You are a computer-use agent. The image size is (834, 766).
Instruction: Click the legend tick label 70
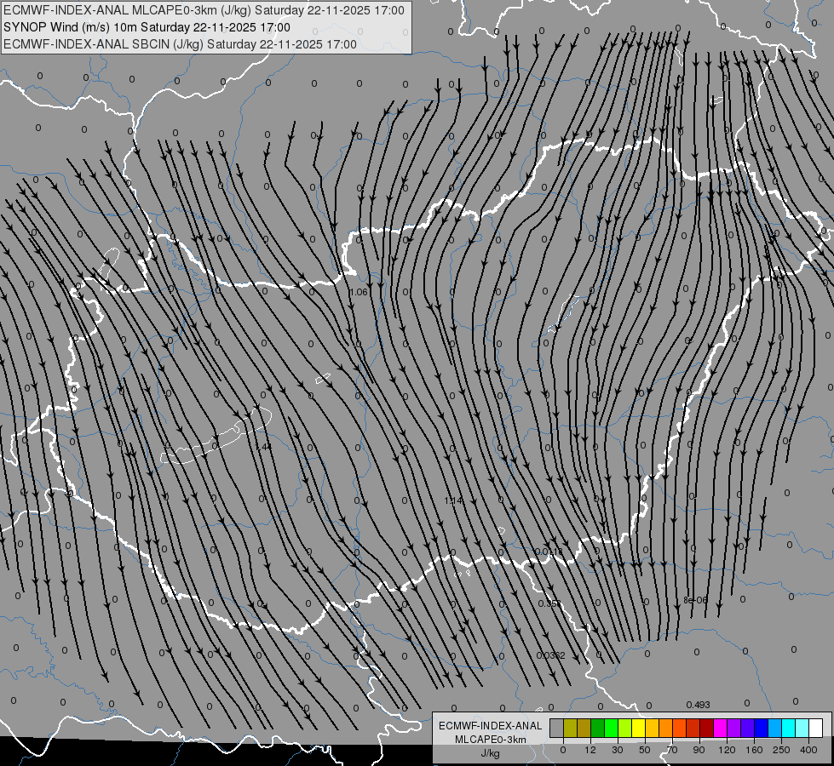pyautogui.click(x=672, y=750)
